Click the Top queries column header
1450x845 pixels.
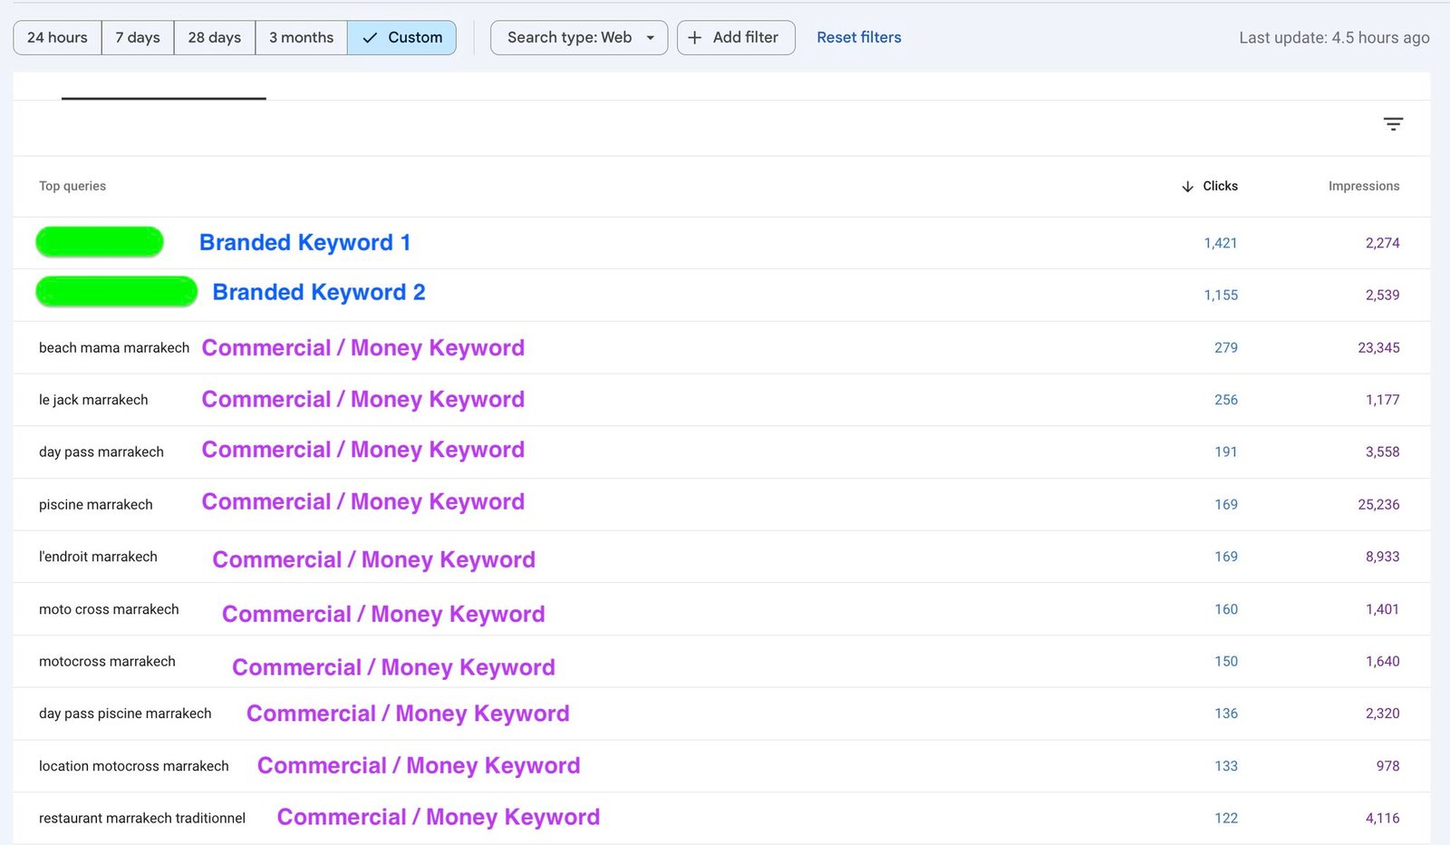tap(72, 186)
